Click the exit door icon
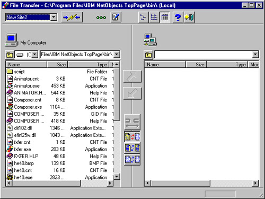This screenshot has height=199, width=265. click(x=189, y=18)
